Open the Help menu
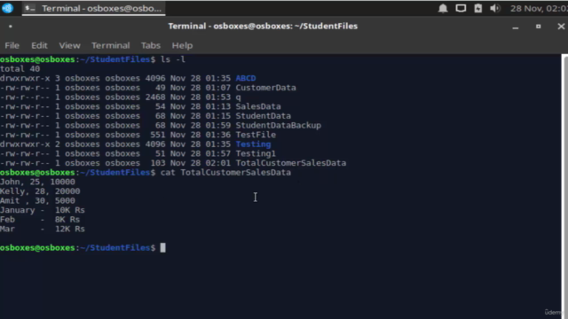568x319 pixels. tap(182, 45)
